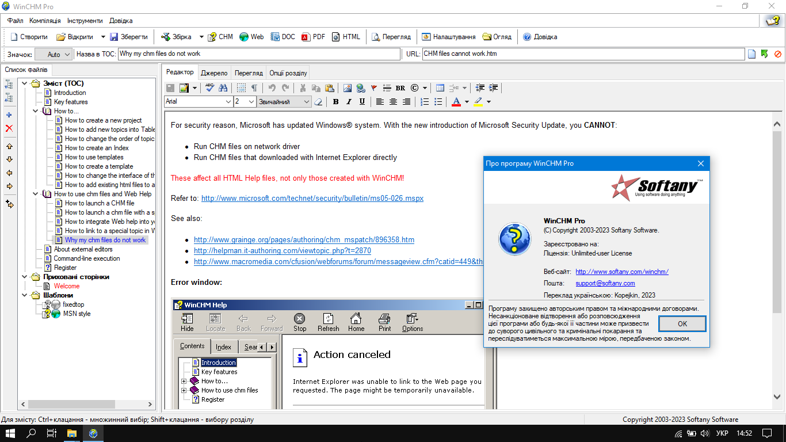Run spell check in the editor
This screenshot has width=786, height=442.
coord(210,88)
